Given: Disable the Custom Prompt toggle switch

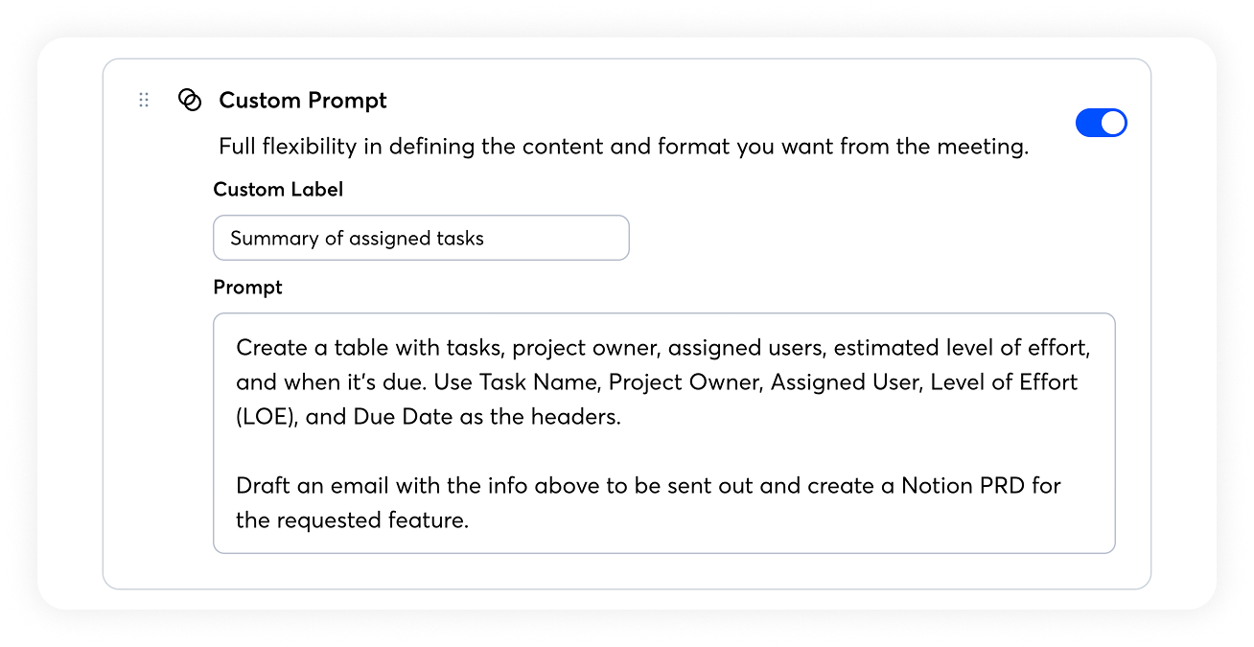Looking at the screenshot, I should point(1101,123).
